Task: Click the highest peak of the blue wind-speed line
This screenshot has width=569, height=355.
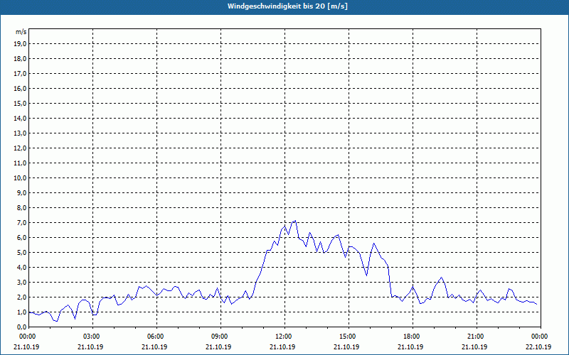Action: [x=295, y=220]
